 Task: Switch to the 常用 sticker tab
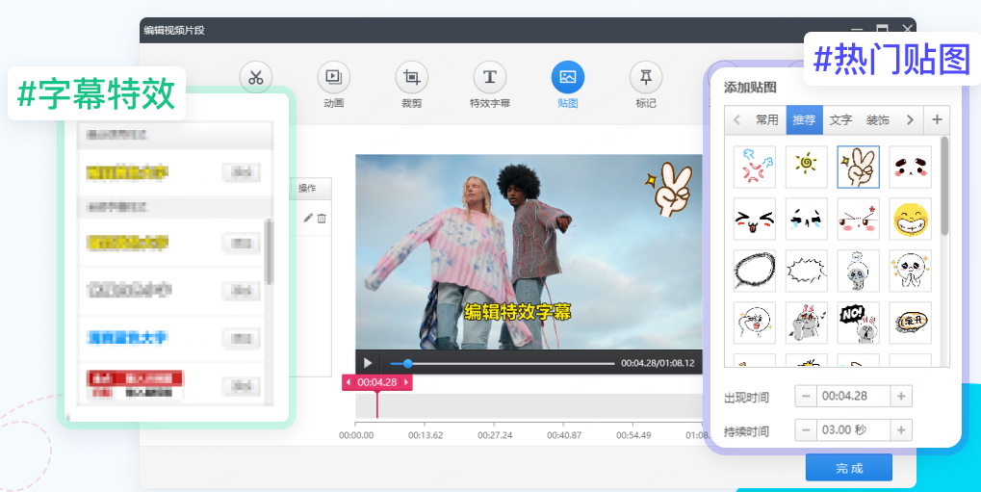(767, 119)
